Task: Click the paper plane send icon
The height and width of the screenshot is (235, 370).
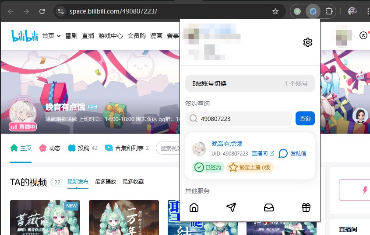Action: coord(231,207)
